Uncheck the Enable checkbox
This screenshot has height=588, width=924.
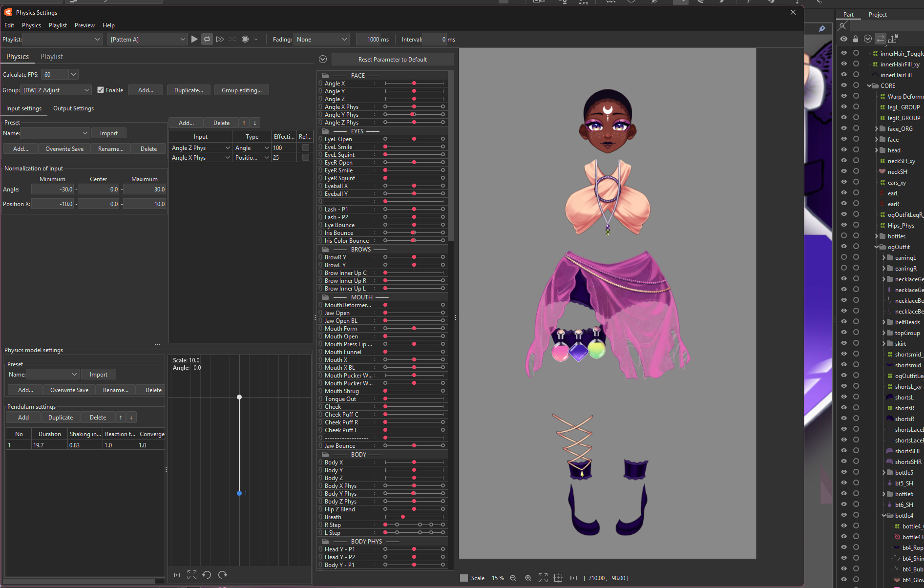point(101,90)
